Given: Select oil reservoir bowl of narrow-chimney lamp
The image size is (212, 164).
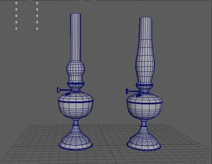Looking at the screenshot, I should click(x=76, y=105).
